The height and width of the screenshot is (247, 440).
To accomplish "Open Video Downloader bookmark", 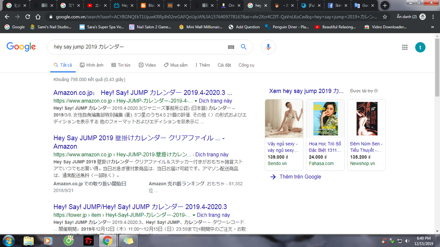I will [x=385, y=27].
